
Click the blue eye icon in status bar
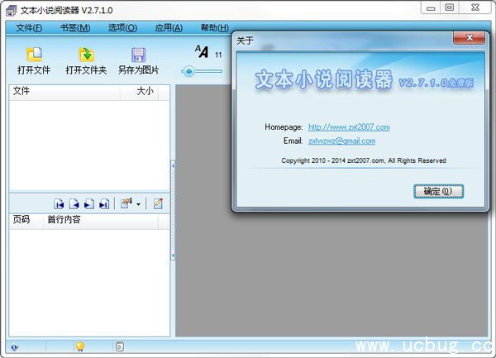tap(14, 346)
